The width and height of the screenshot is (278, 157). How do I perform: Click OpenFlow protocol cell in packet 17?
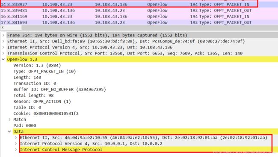pyautogui.click(x=157, y=22)
